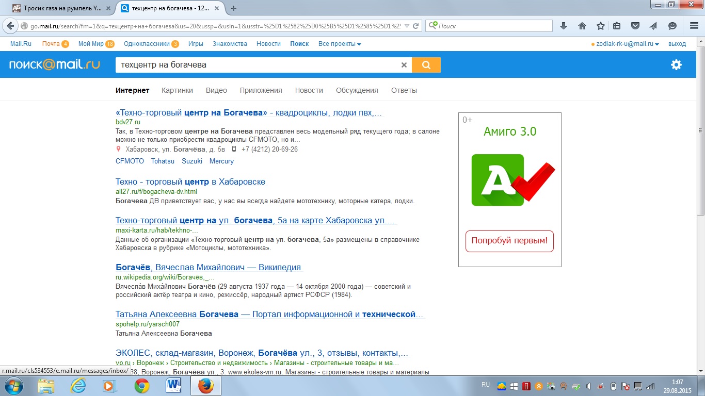This screenshot has height=396, width=705.
Task: Open the Firefox hamburger menu
Action: pyautogui.click(x=693, y=26)
